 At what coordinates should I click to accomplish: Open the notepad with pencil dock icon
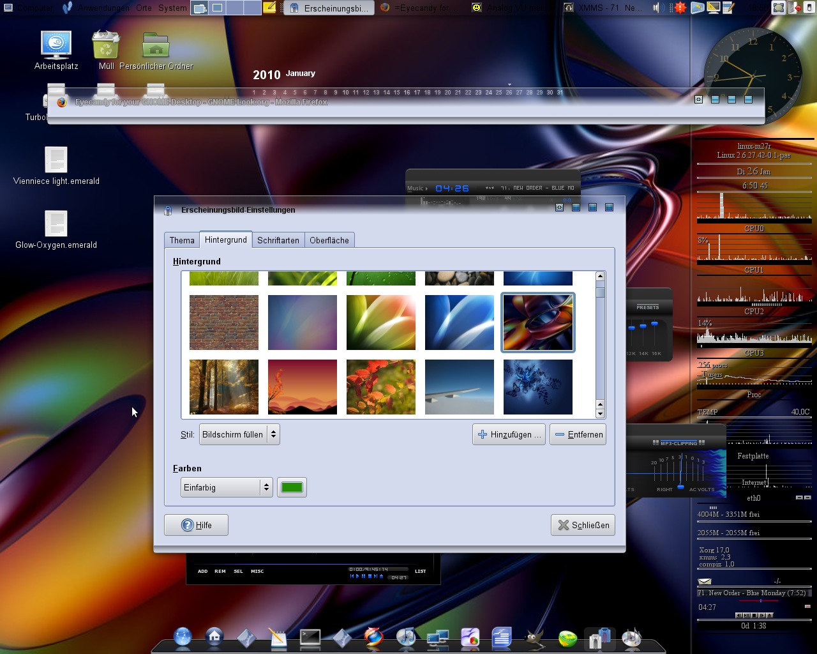tap(278, 637)
